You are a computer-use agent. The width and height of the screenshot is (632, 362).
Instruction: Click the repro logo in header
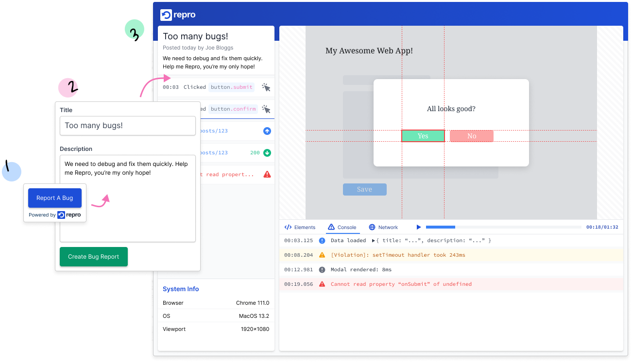click(x=178, y=15)
